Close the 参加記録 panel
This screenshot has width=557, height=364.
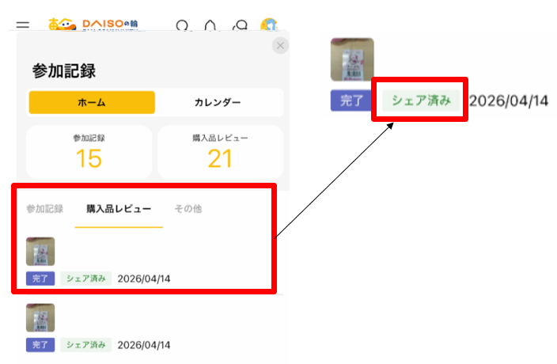[x=280, y=46]
